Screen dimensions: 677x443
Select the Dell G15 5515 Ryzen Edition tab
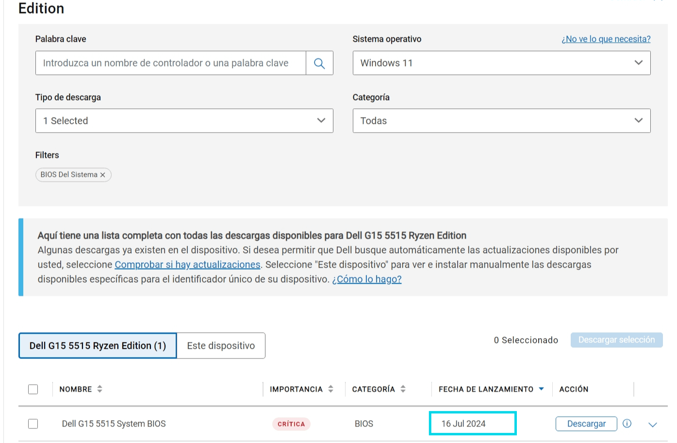(98, 346)
